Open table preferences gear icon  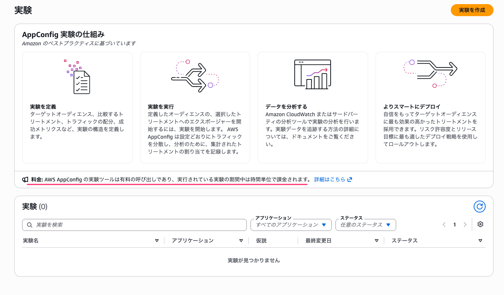click(480, 224)
